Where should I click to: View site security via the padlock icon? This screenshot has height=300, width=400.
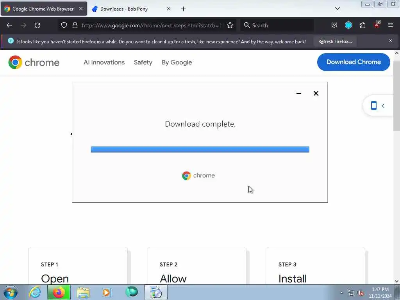75,25
